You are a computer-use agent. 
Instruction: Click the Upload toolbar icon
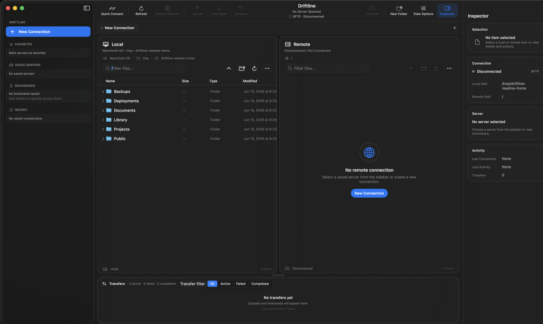[197, 11]
